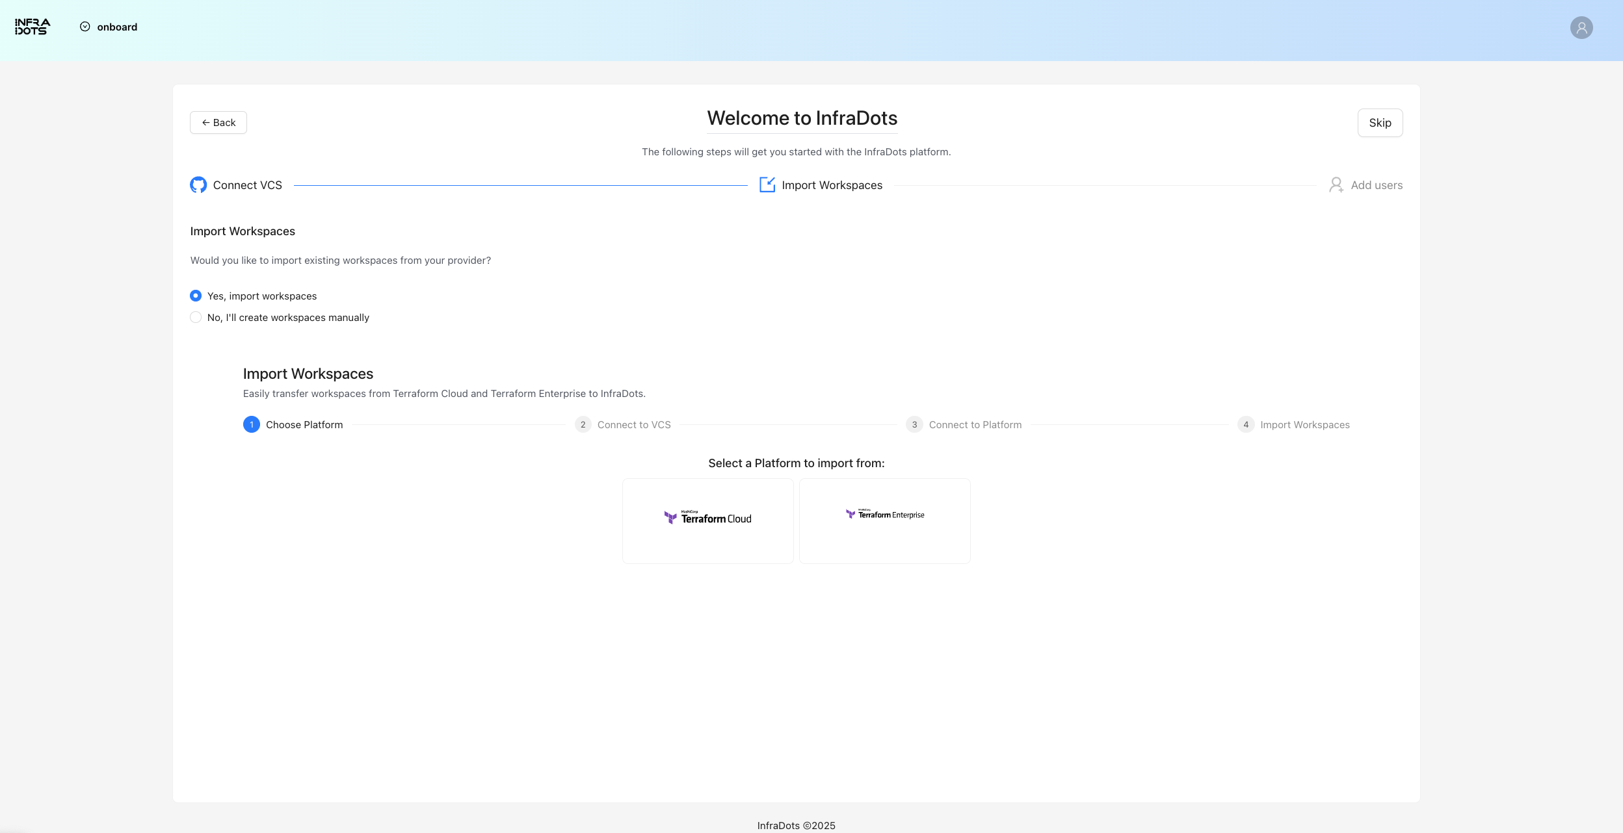1623x833 pixels.
Task: Click the Add users step label
Action: point(1377,185)
